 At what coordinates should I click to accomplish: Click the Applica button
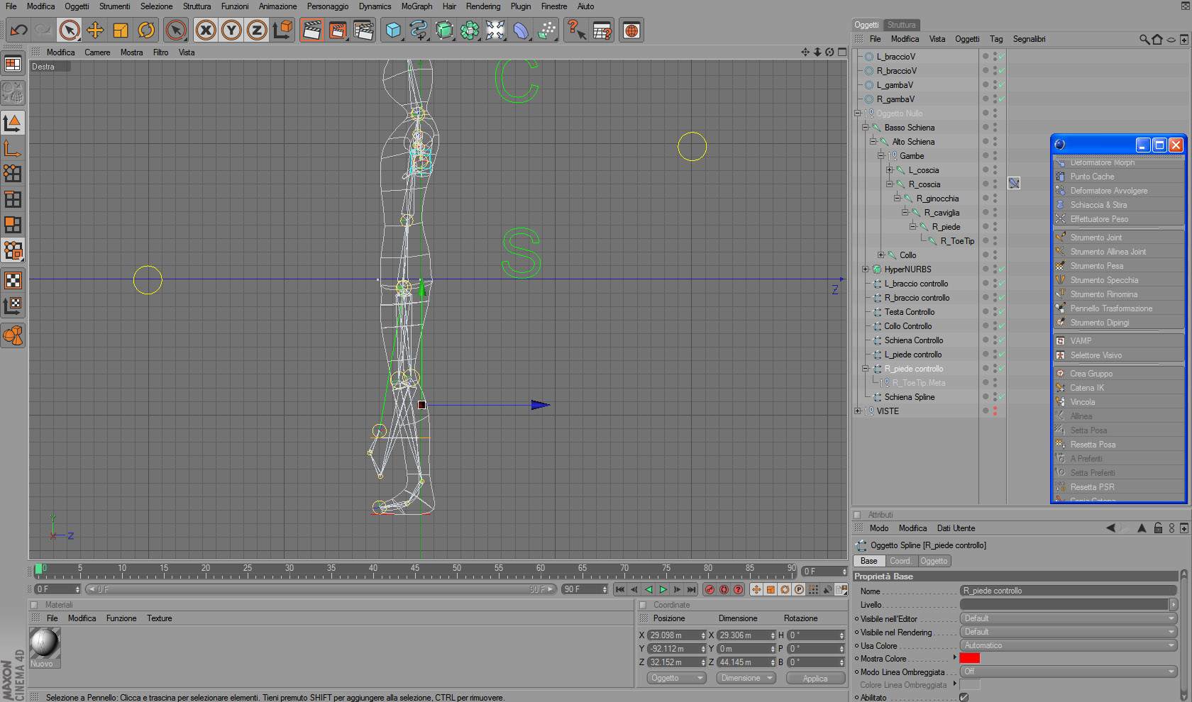point(815,679)
